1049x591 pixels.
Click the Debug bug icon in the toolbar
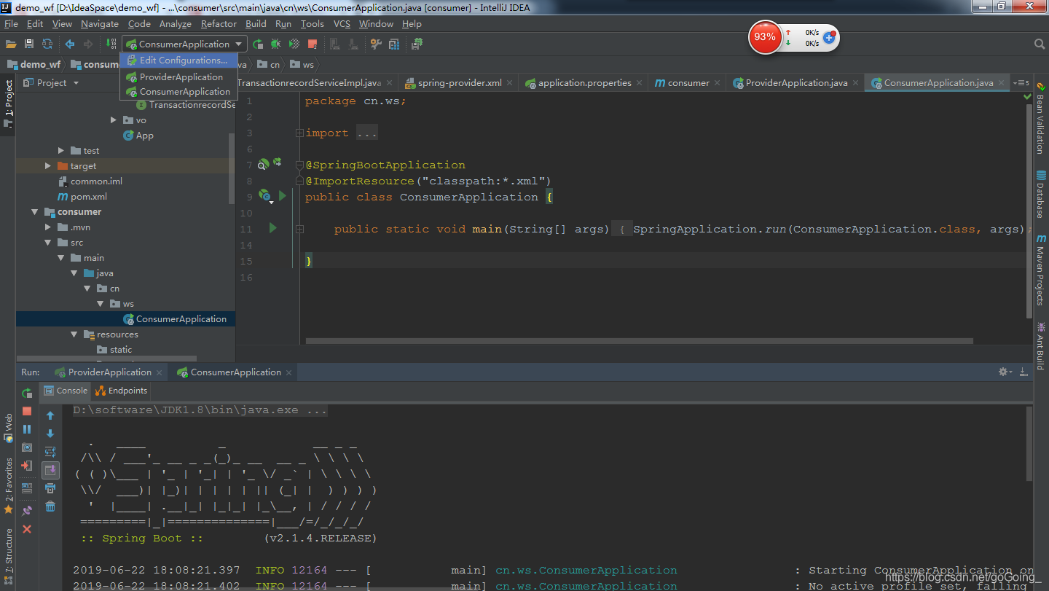[276, 44]
